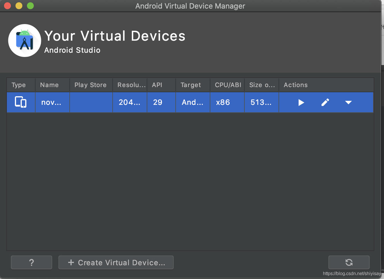Select the device name cell "nov..."
The image size is (384, 279).
pos(52,102)
